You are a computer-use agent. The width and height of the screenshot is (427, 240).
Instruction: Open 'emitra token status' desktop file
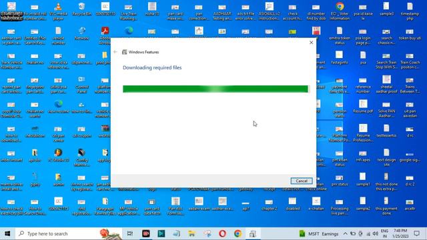click(340, 35)
